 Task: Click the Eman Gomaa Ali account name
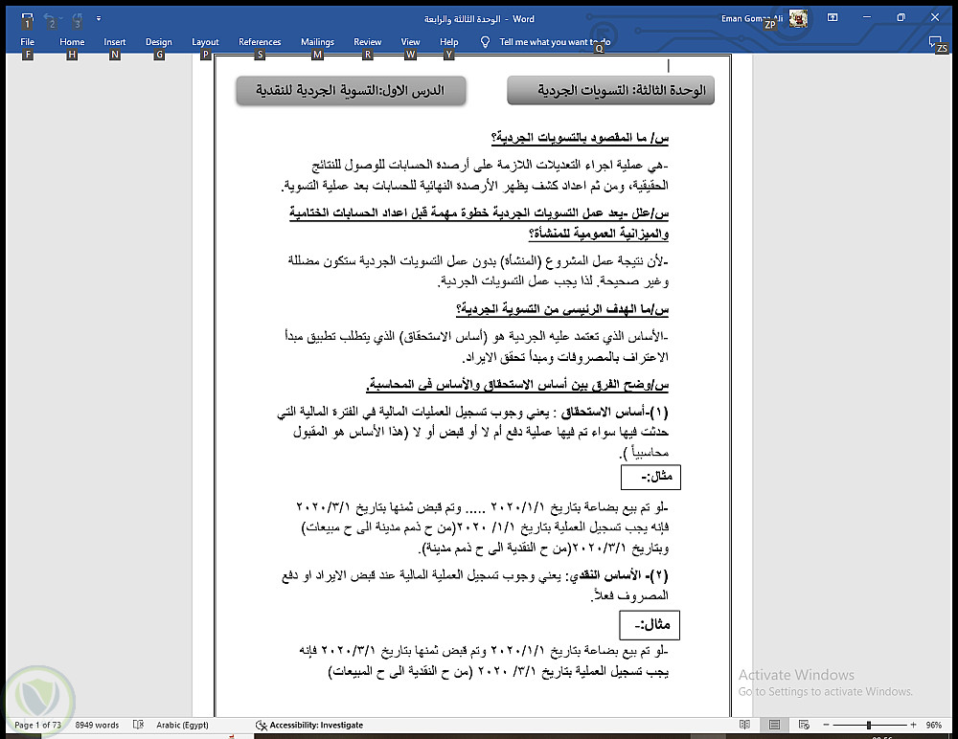click(751, 19)
